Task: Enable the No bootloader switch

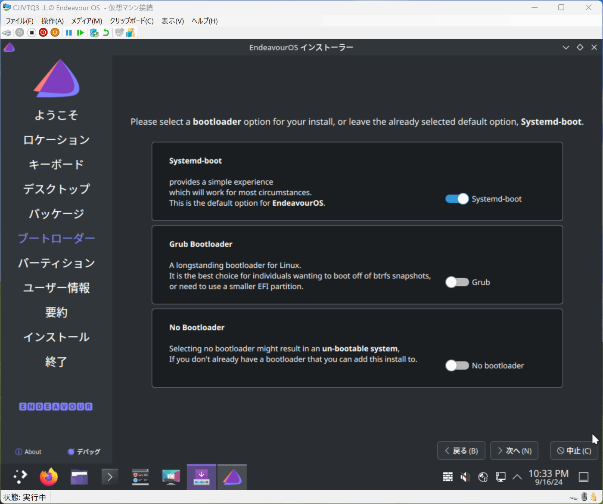Action: (x=457, y=365)
